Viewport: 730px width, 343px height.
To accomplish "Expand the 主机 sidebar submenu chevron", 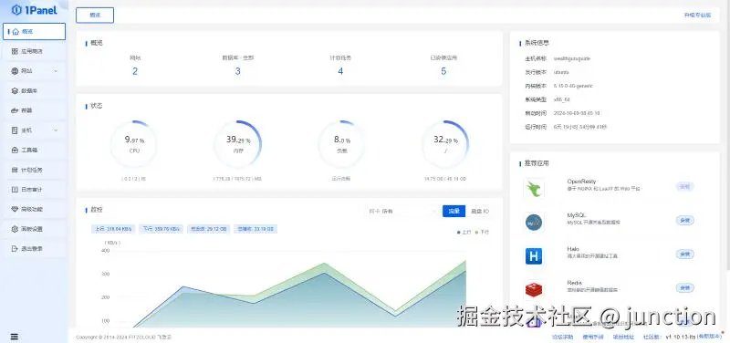I will (56, 130).
